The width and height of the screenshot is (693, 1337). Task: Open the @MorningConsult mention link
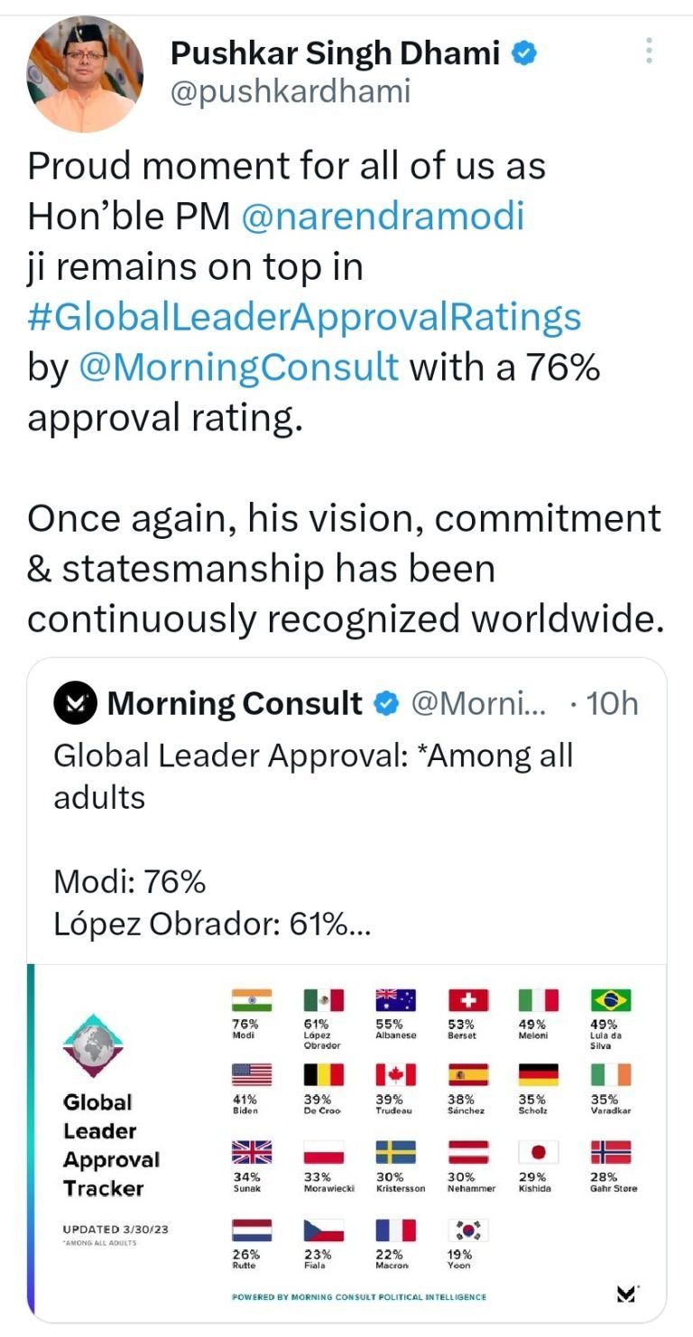coord(239,367)
